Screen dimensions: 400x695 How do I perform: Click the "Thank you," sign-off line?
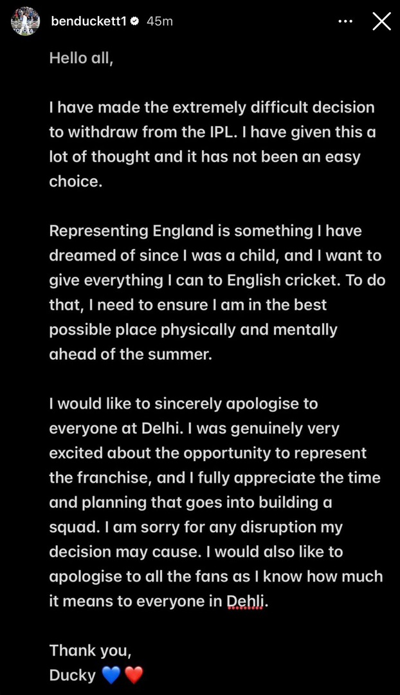pos(91,651)
